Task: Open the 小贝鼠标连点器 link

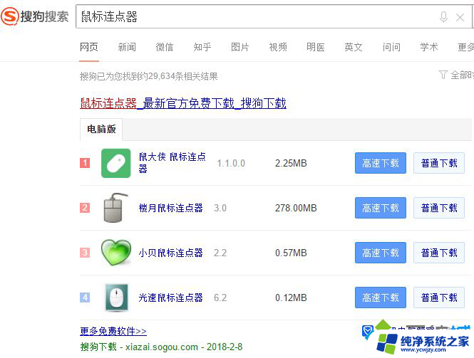Action: [x=171, y=253]
